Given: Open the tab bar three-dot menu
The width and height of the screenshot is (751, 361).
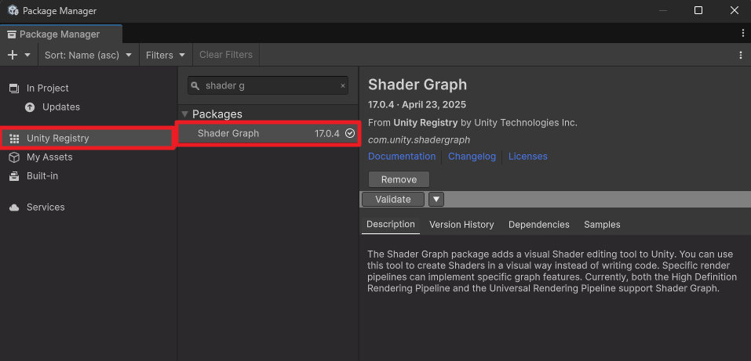Looking at the screenshot, I should click(x=743, y=33).
